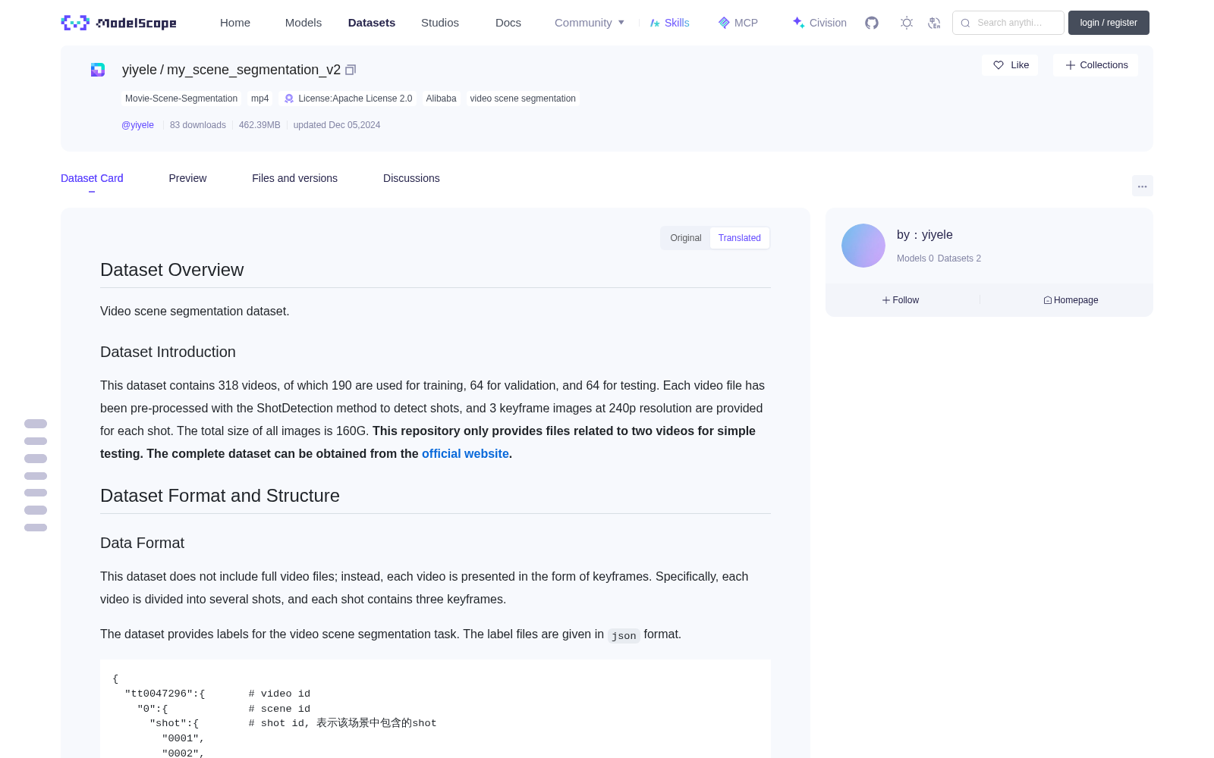The image size is (1214, 758).
Task: Open the Preview tab
Action: tap(187, 178)
